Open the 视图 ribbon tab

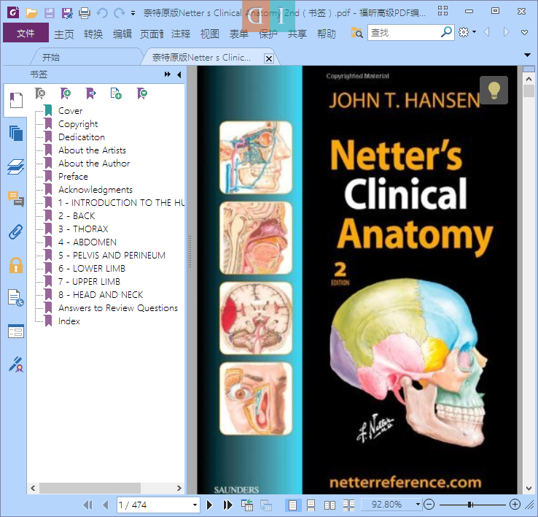coord(210,34)
